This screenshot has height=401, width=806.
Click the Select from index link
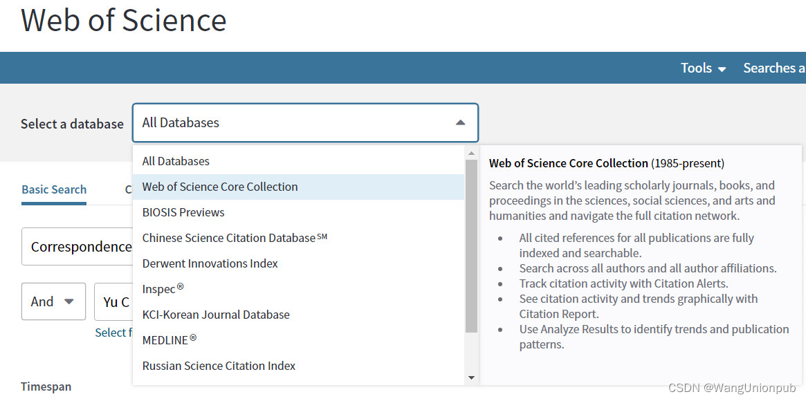coord(113,333)
